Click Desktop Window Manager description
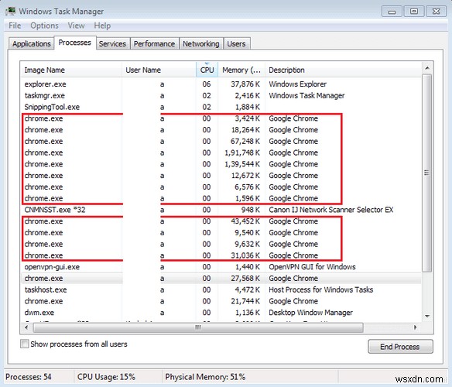The image size is (452, 387). tap(311, 313)
